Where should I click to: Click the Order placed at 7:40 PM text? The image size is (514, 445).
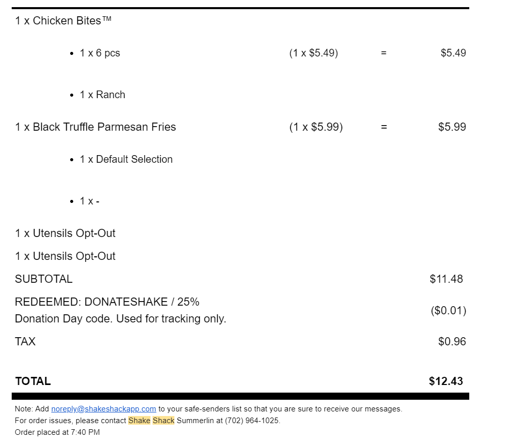tap(57, 432)
